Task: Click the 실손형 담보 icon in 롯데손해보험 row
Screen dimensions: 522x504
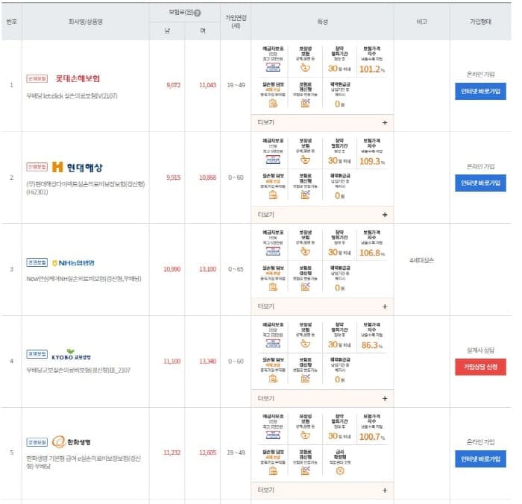Action: pyautogui.click(x=273, y=104)
